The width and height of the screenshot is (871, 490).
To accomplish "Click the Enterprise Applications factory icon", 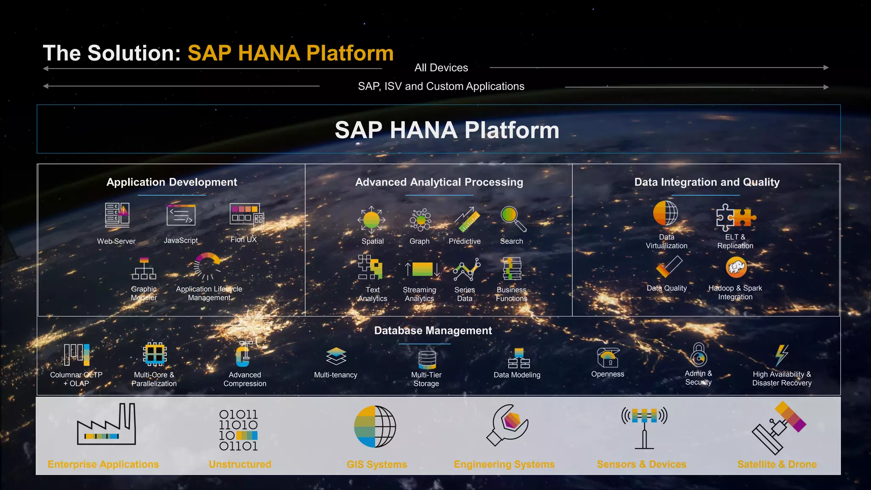I will pyautogui.click(x=106, y=424).
